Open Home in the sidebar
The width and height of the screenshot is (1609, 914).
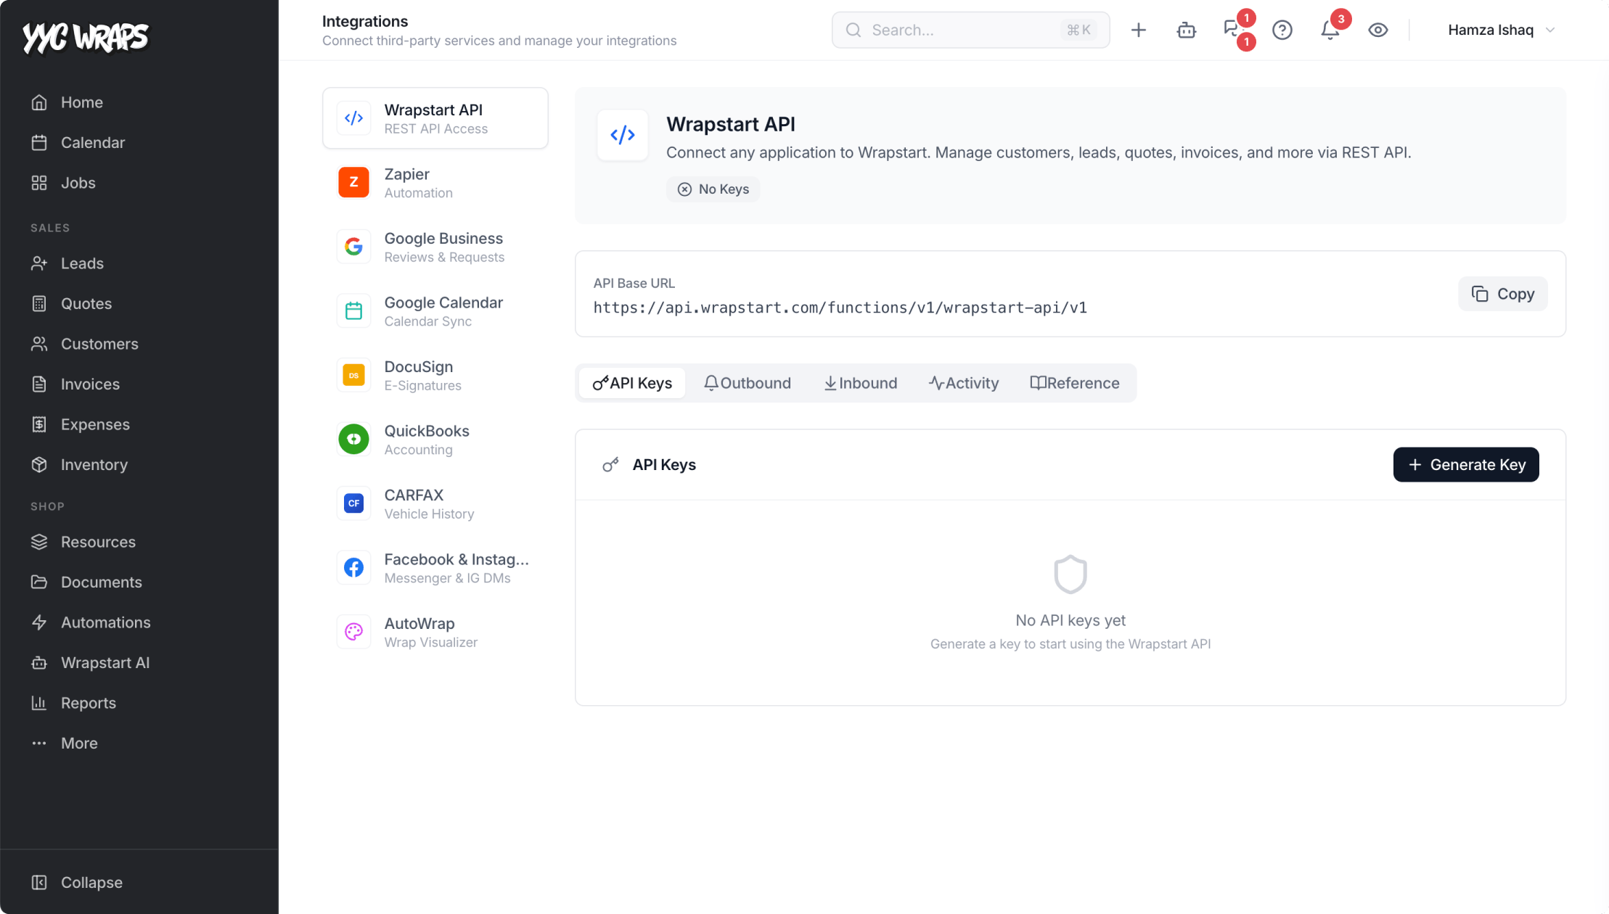tap(81, 102)
